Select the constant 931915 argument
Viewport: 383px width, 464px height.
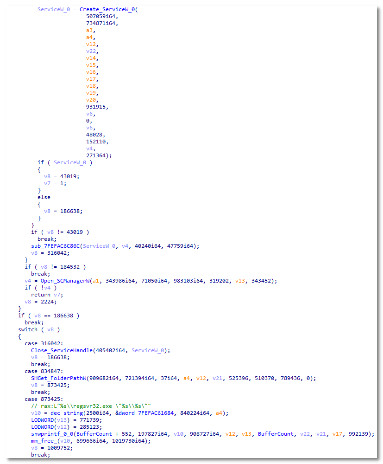[x=97, y=107]
